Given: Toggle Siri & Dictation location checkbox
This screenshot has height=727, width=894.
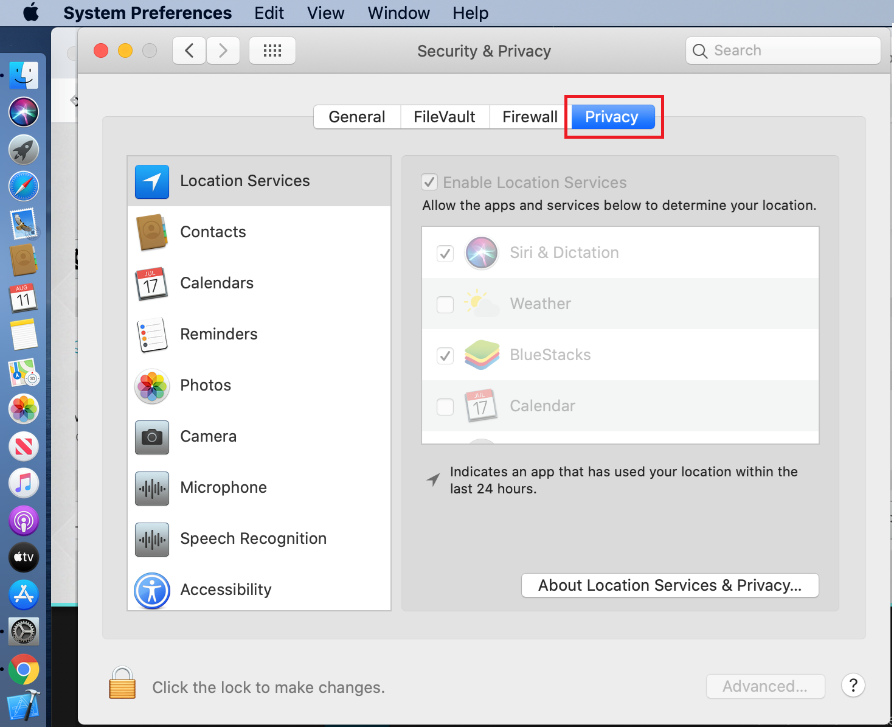Looking at the screenshot, I should tap(445, 254).
